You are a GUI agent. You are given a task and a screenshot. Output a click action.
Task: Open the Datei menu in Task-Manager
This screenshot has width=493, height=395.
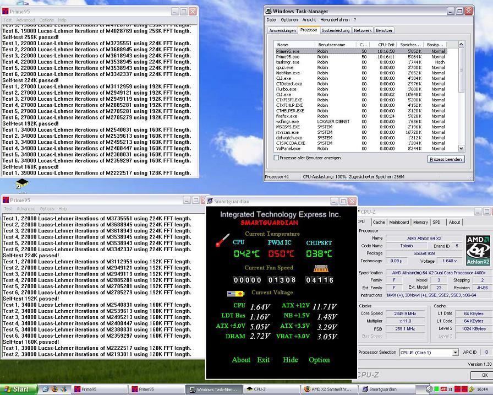[271, 19]
